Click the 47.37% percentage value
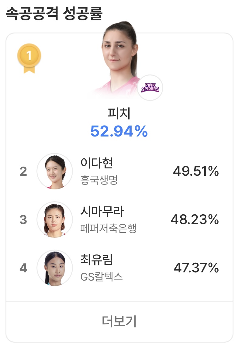This screenshot has width=242, height=349. tap(196, 268)
